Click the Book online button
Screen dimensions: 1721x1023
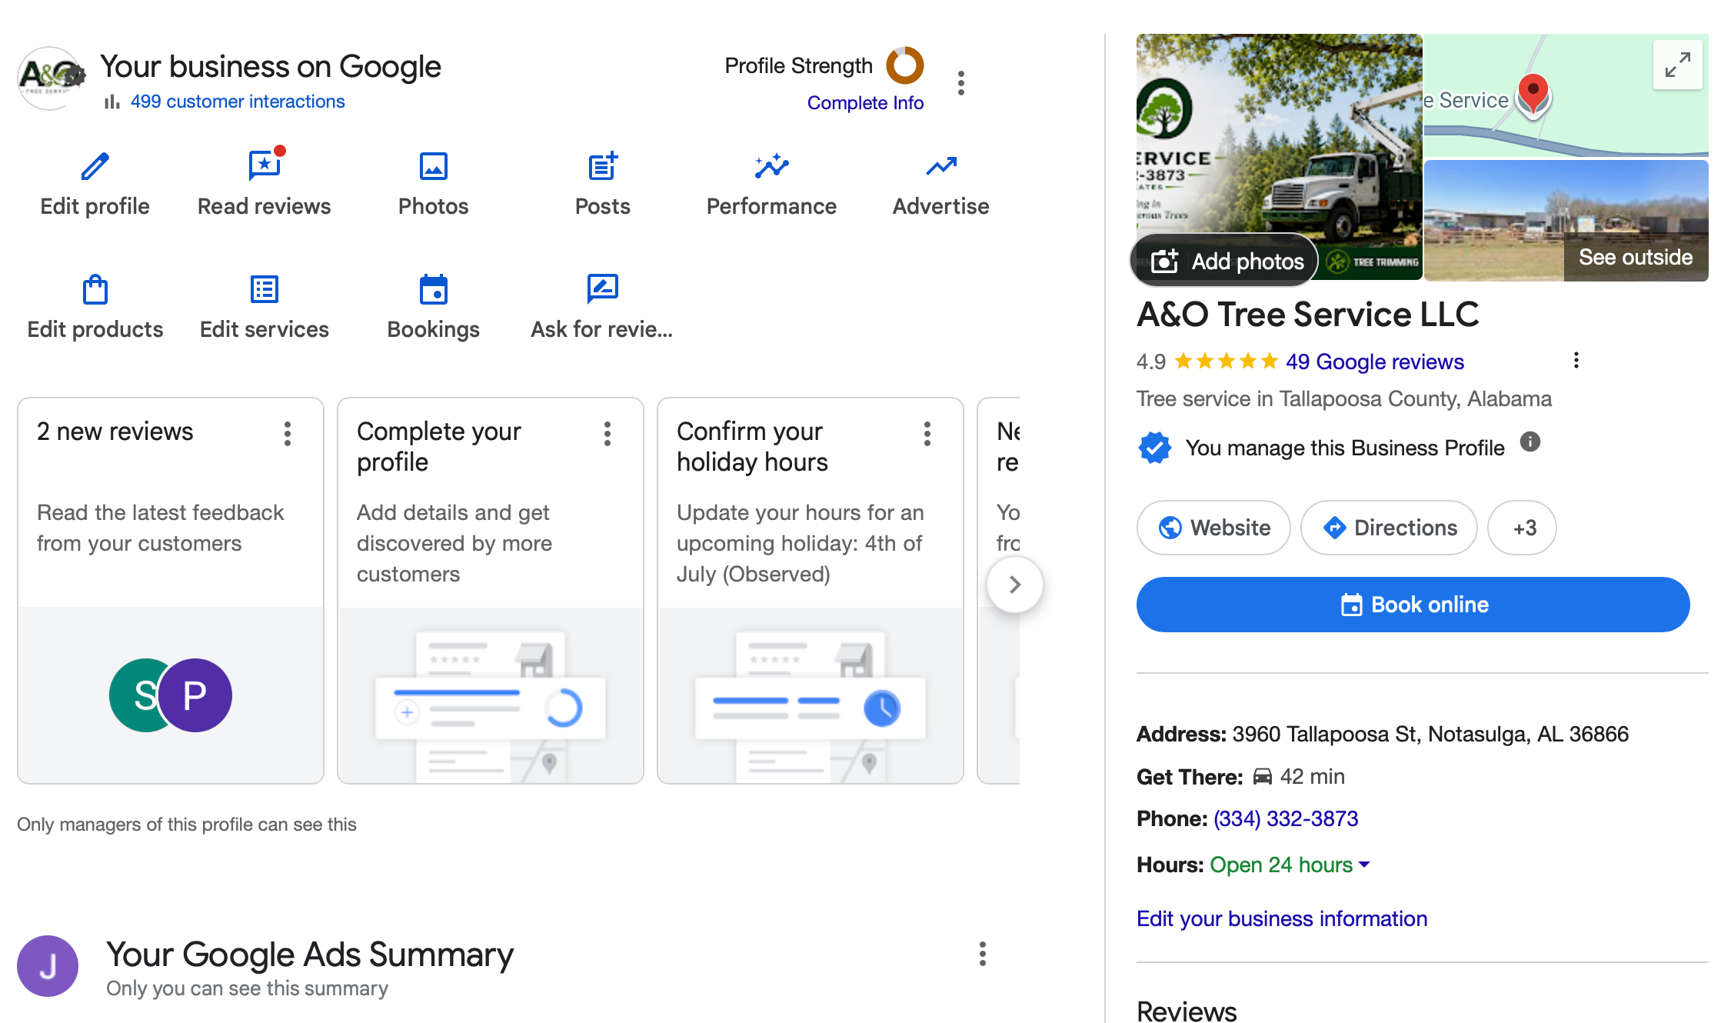click(1413, 605)
